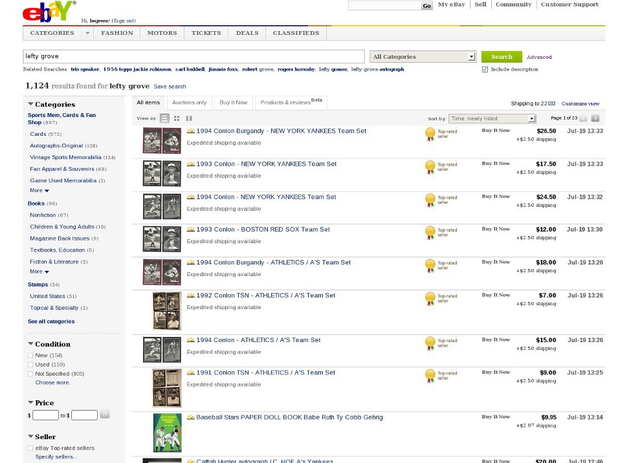
Task: Click the top header search Go button
Action: point(426,6)
